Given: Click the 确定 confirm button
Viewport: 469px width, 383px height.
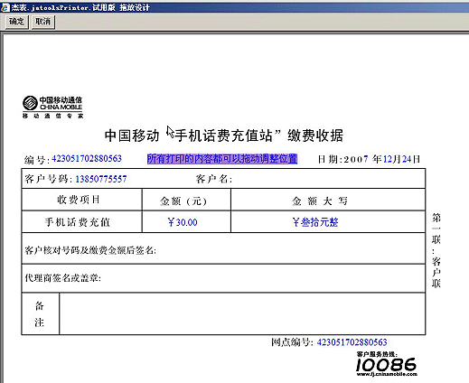Looking at the screenshot, I should coord(16,22).
